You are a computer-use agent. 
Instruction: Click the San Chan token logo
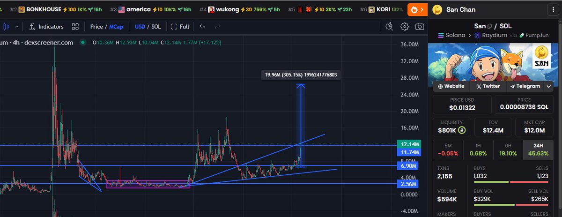tap(437, 9)
